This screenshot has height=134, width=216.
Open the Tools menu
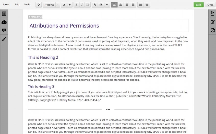[27, 5]
